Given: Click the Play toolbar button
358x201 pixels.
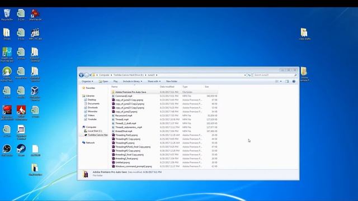Looking at the screenshot, I should click(116, 82).
